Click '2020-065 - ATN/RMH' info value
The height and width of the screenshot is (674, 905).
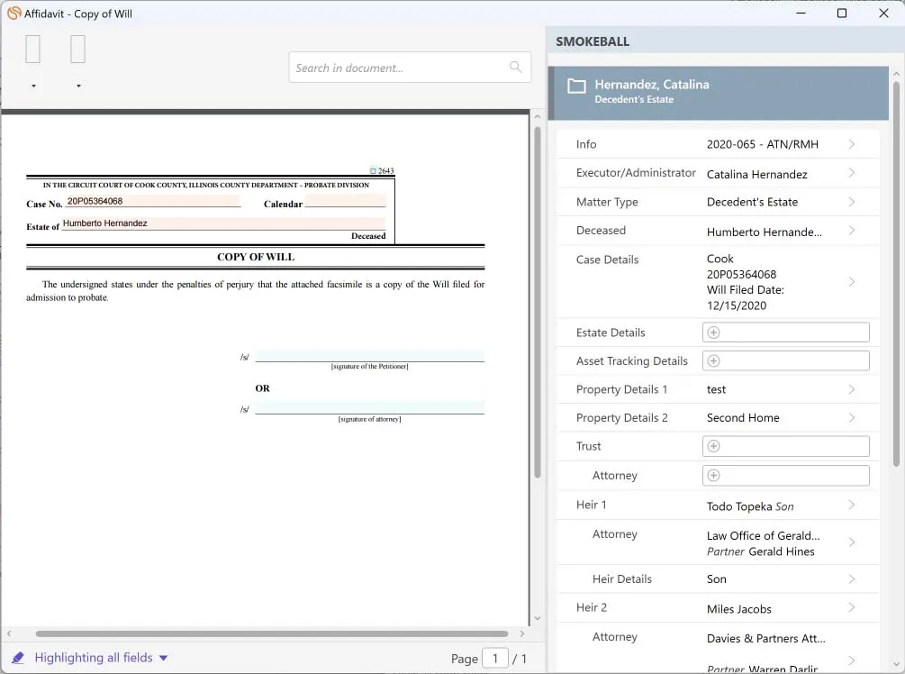click(763, 144)
